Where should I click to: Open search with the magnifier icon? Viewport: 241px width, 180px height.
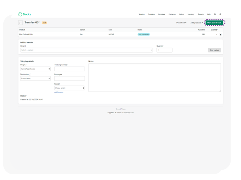coord(215,14)
